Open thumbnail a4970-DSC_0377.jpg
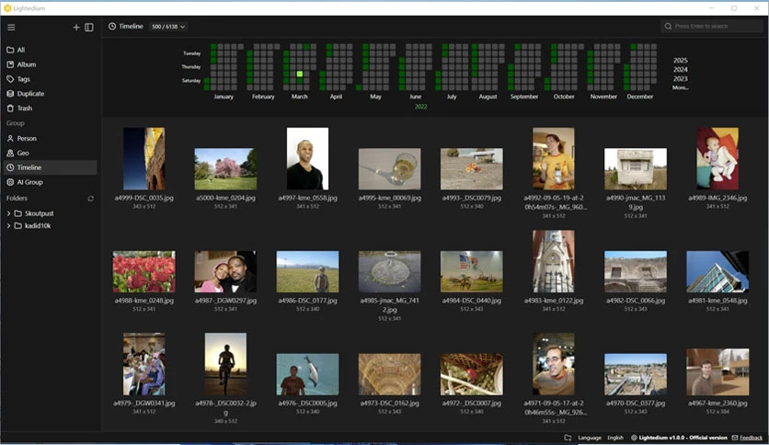 pyautogui.click(x=636, y=374)
